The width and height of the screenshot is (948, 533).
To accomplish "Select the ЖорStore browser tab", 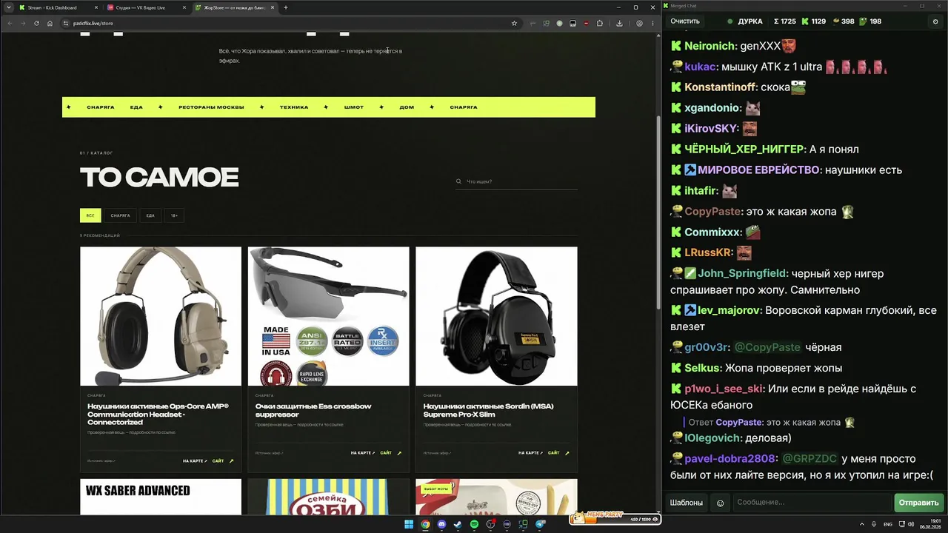I will click(x=234, y=7).
